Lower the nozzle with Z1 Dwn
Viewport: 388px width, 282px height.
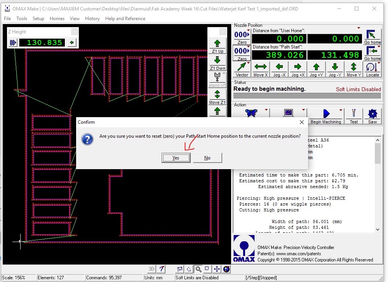217,63
